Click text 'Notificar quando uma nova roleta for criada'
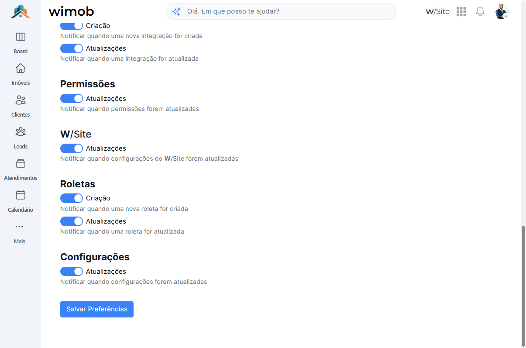526x348 pixels. click(x=124, y=209)
